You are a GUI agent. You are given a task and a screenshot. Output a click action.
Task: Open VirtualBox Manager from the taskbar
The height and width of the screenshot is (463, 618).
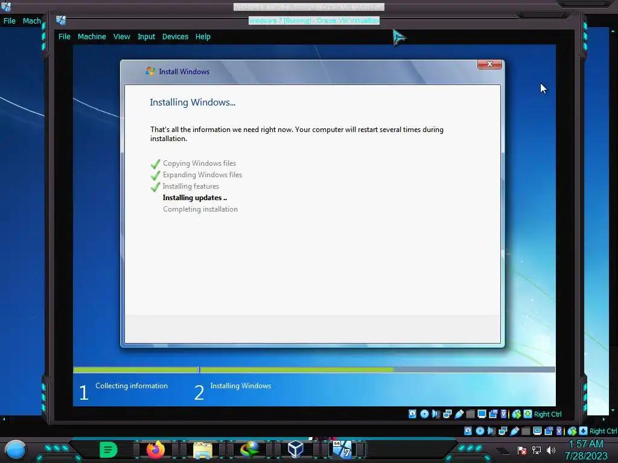click(296, 449)
